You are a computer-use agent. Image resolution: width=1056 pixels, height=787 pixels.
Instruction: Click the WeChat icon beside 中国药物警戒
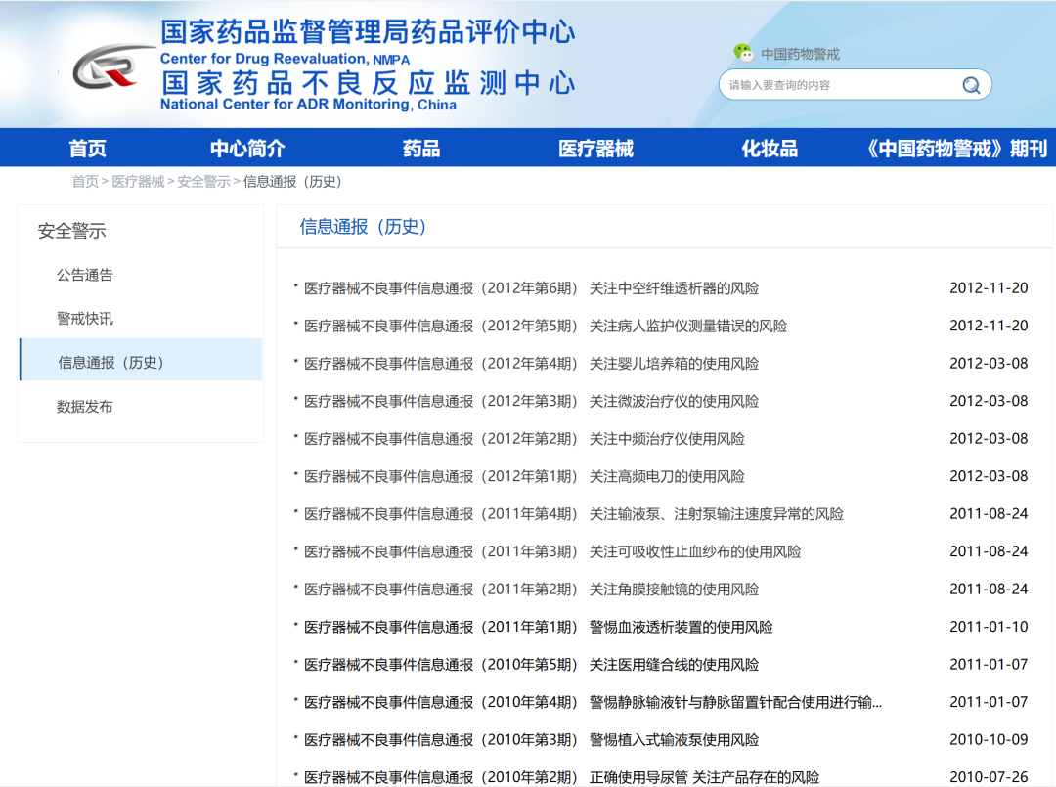[743, 53]
